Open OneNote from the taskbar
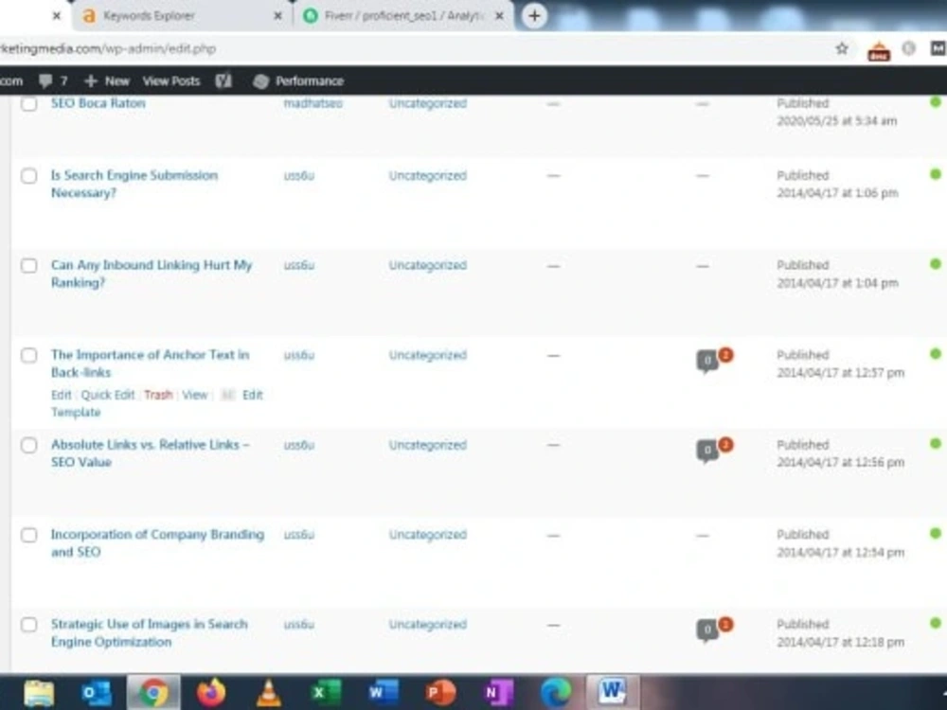The height and width of the screenshot is (710, 947). (498, 693)
